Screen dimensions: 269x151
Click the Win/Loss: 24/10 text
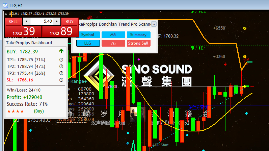pos(24,90)
